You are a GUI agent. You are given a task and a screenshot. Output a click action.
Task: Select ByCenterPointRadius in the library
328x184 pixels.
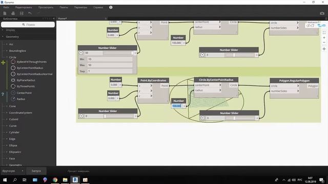pos(30,68)
